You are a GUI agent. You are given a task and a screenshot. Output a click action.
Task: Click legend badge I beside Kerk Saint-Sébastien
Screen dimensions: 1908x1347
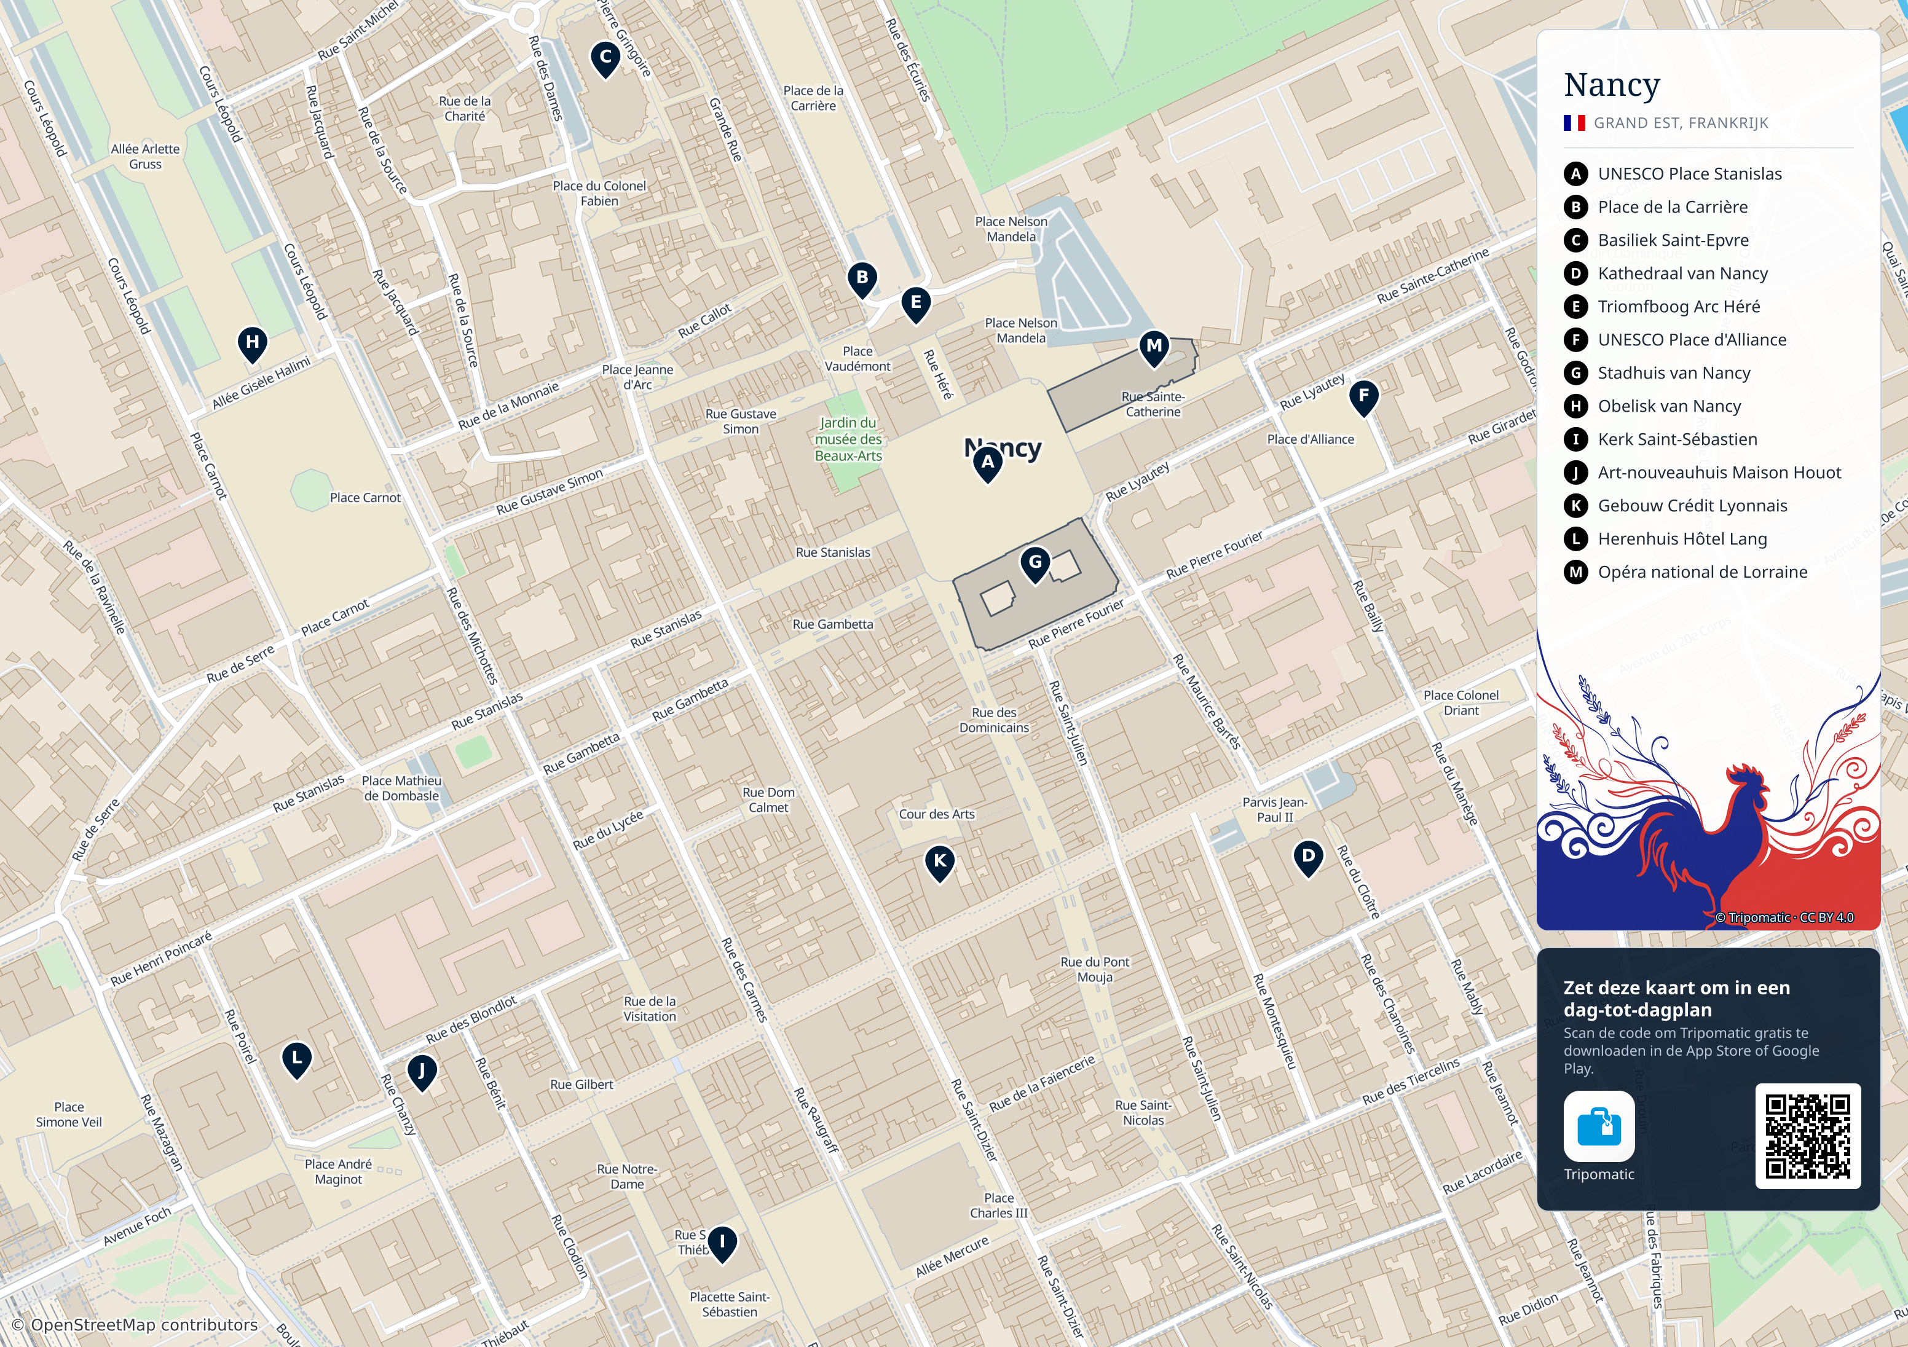(x=1575, y=439)
